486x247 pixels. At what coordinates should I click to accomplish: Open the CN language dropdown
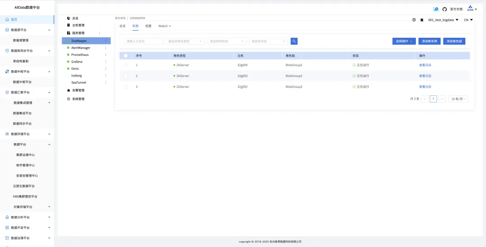[x=468, y=20]
